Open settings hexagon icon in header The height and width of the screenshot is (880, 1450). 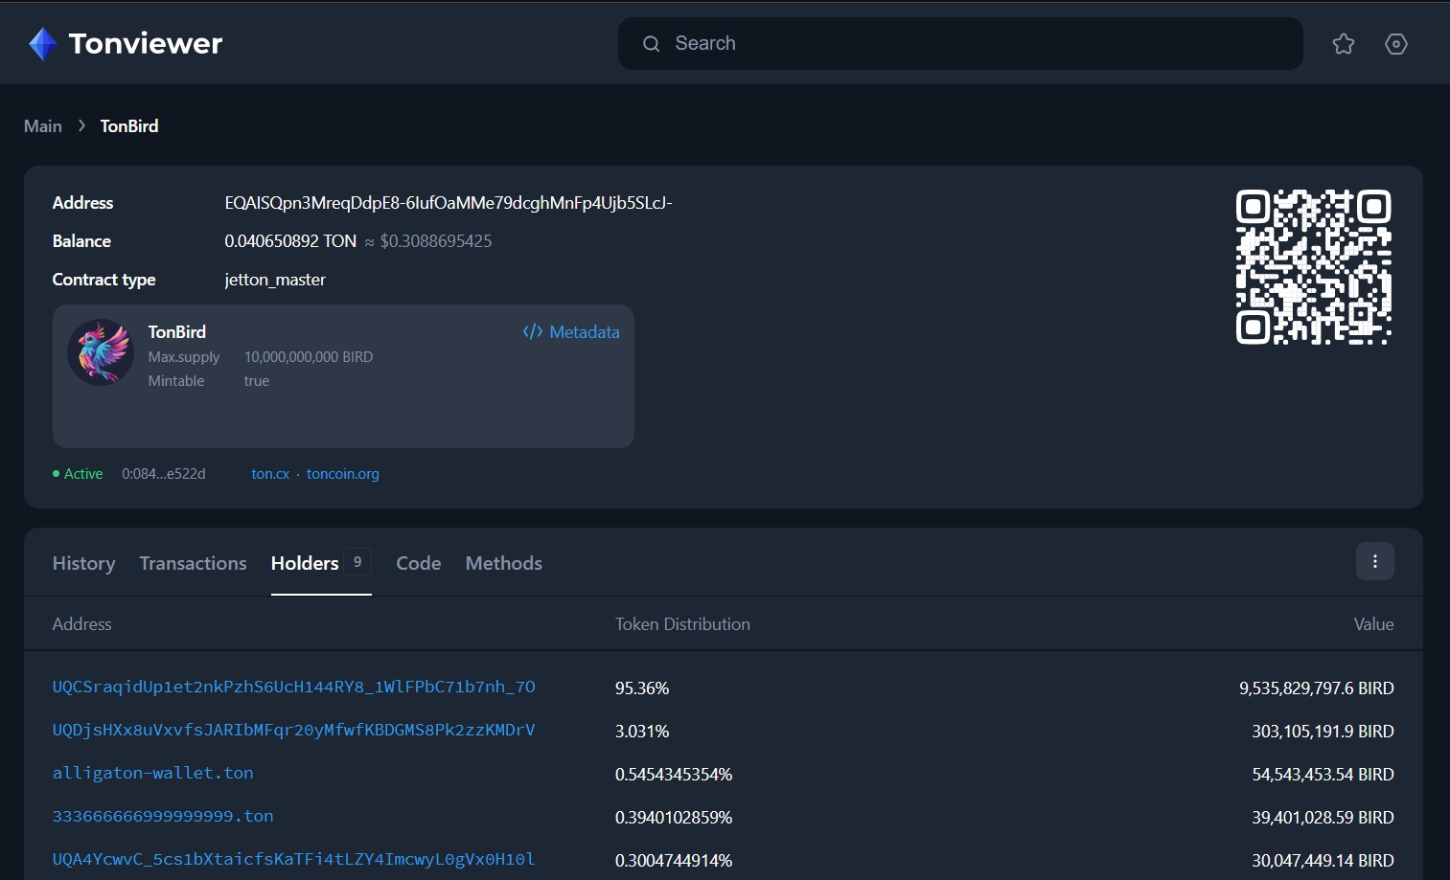click(x=1396, y=44)
